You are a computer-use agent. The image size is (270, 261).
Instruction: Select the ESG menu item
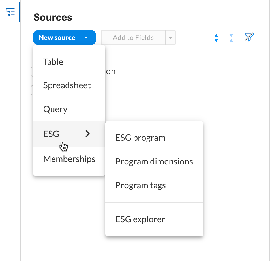69,134
